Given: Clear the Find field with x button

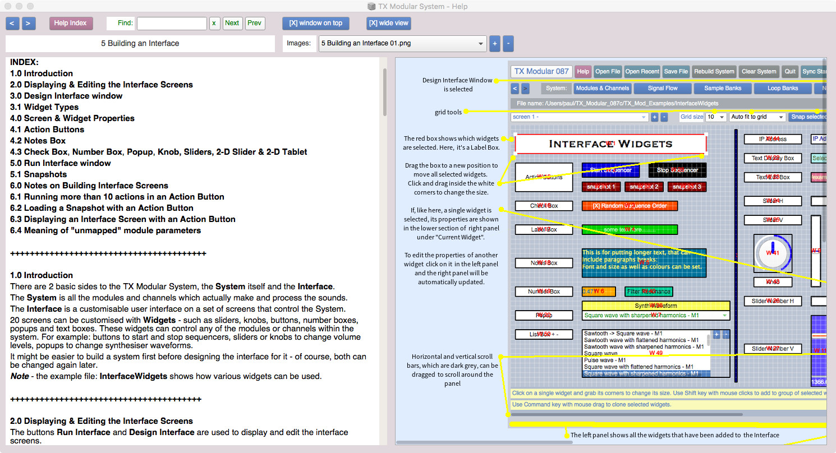Looking at the screenshot, I should click(214, 23).
